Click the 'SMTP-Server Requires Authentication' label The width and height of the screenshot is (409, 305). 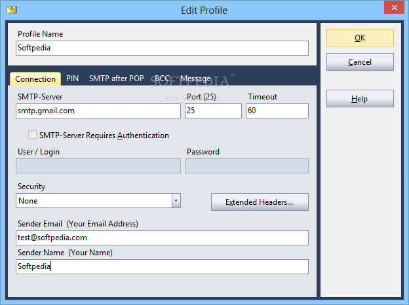(104, 135)
